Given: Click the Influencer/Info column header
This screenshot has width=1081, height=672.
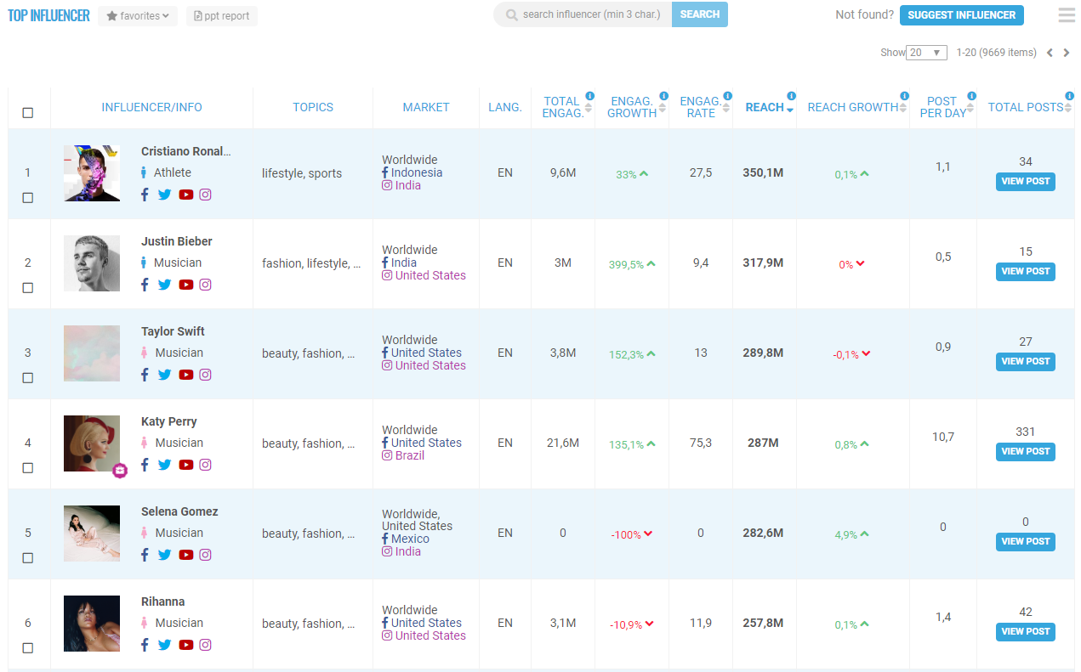Looking at the screenshot, I should click(151, 107).
